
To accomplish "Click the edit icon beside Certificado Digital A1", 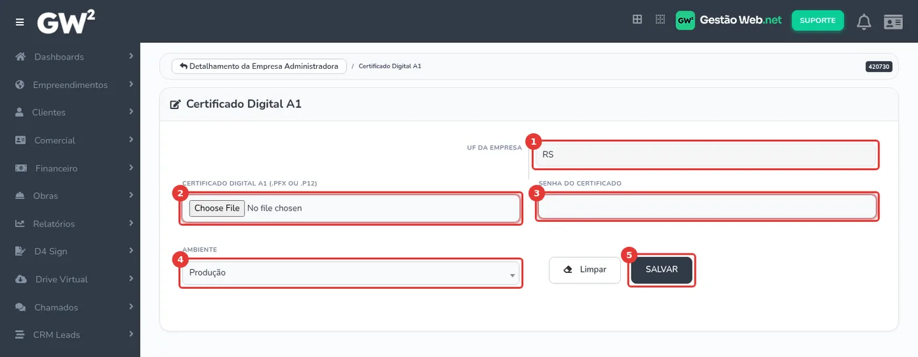I will [176, 104].
